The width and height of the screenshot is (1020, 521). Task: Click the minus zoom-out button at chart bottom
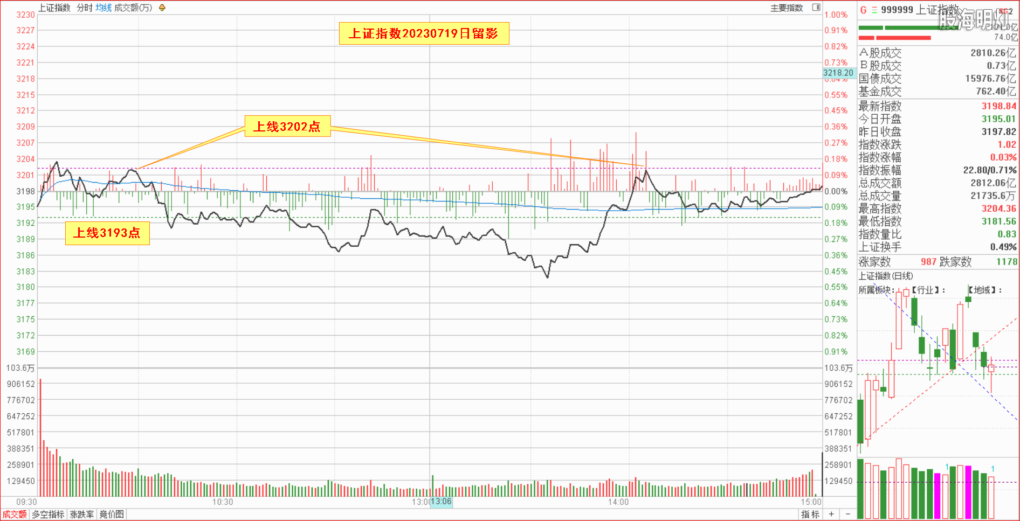click(847, 514)
